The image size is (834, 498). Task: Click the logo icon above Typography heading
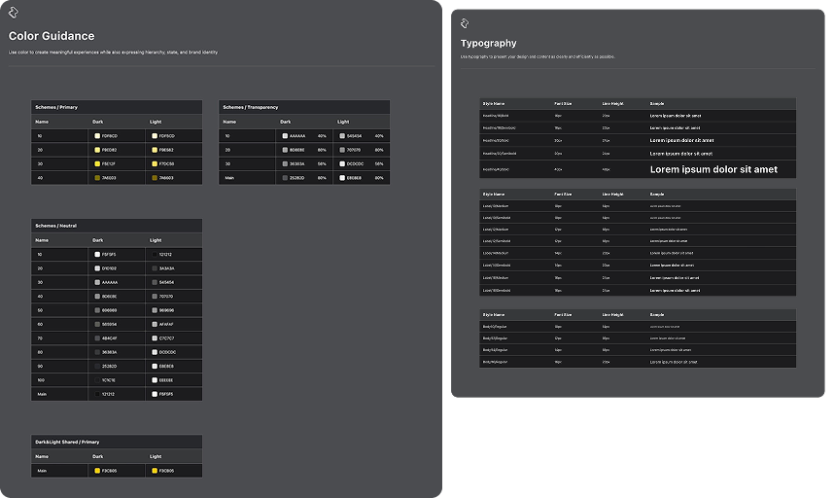coord(465,23)
